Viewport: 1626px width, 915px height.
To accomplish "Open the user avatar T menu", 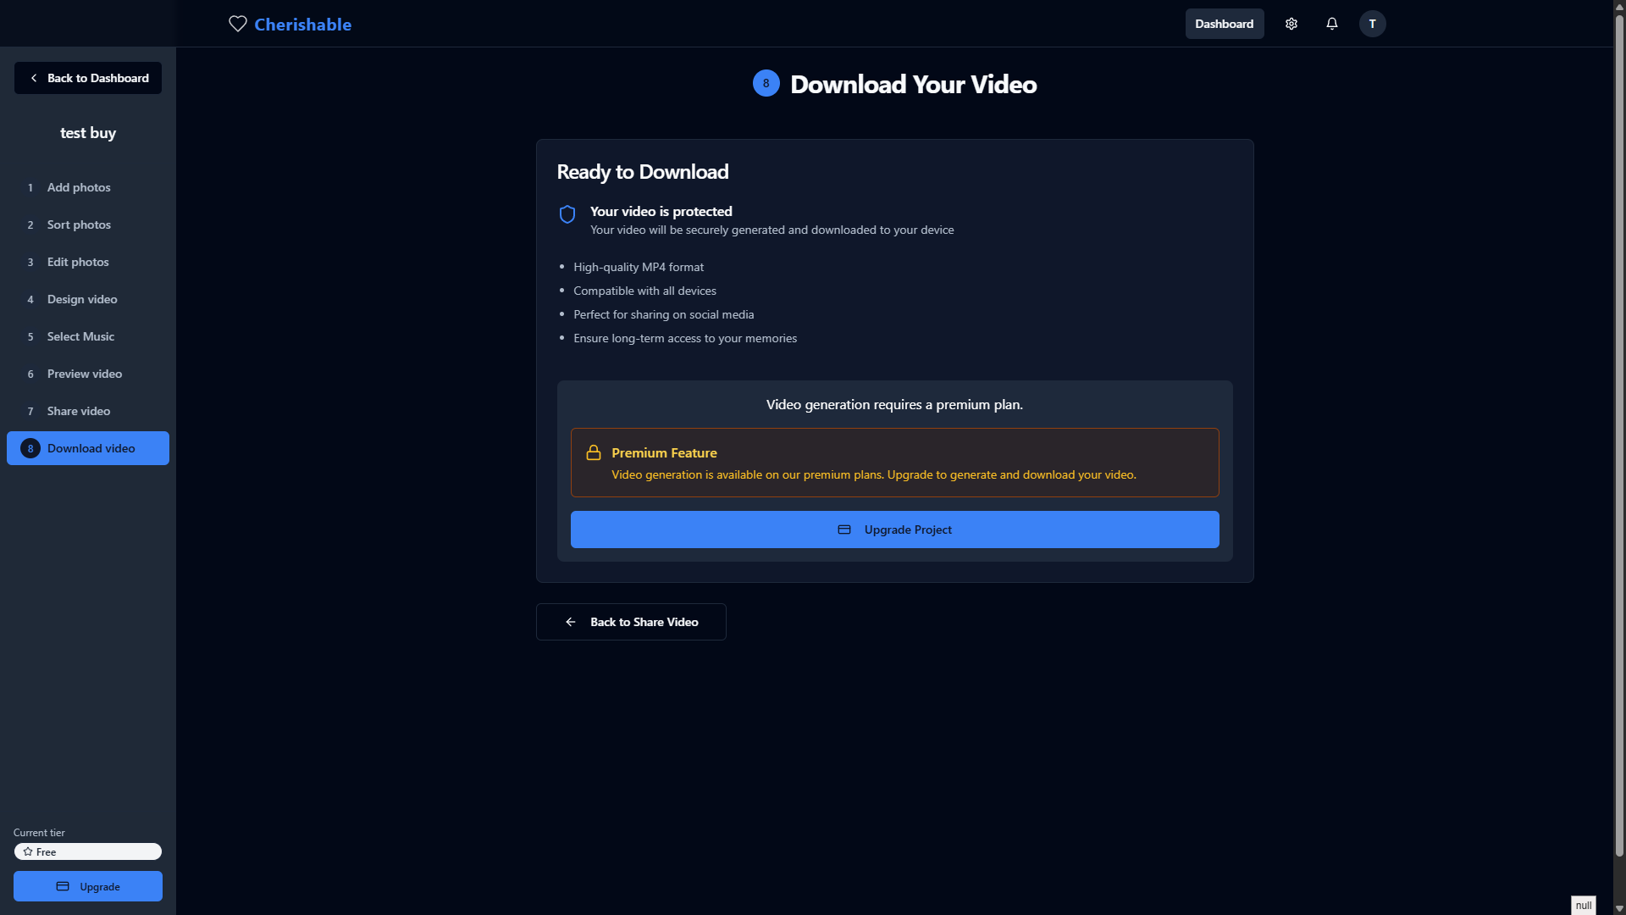I will coord(1372,24).
